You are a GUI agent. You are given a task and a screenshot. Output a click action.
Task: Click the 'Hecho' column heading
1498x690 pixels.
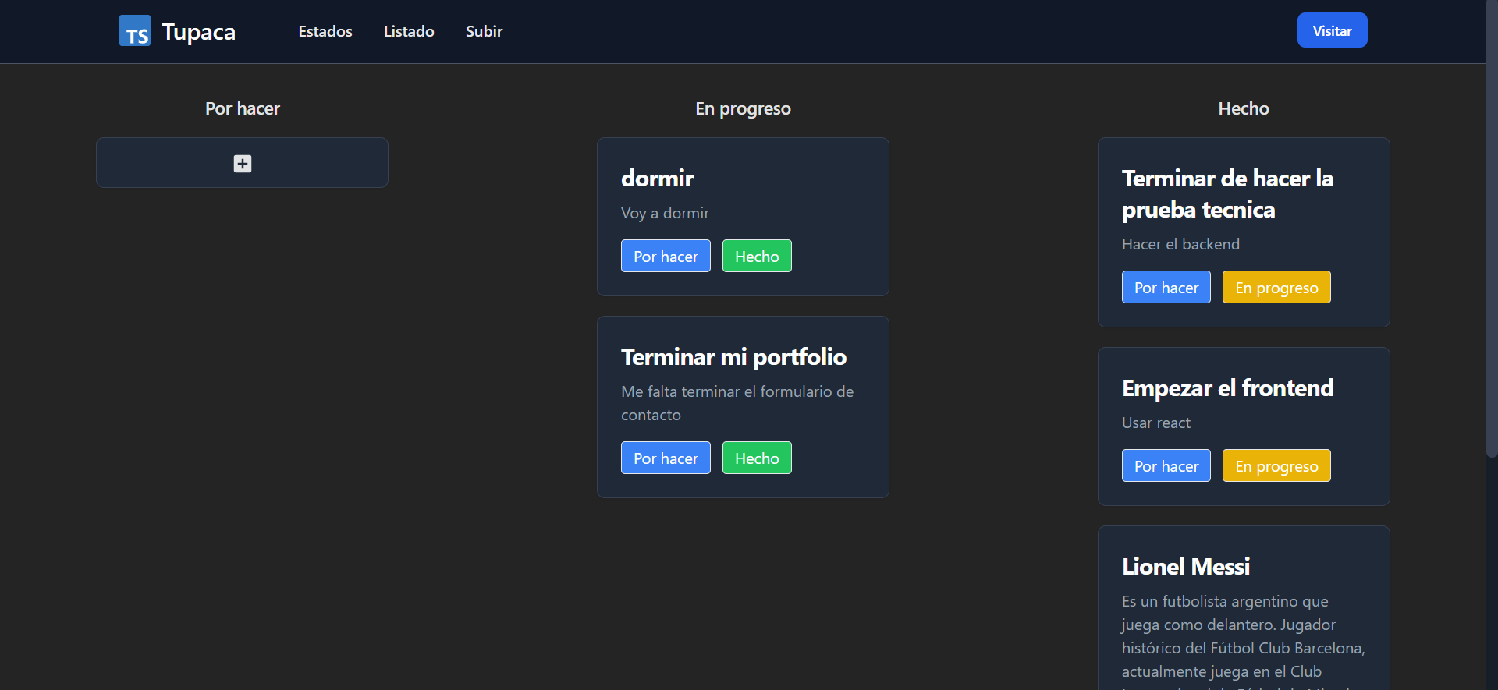click(1244, 108)
